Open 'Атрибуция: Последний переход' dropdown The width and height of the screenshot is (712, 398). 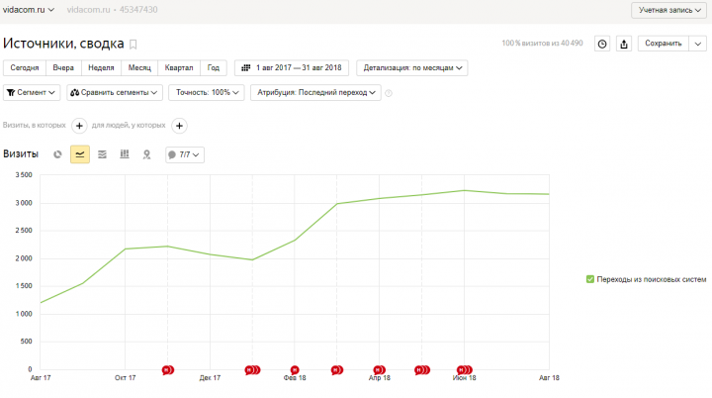(x=315, y=92)
